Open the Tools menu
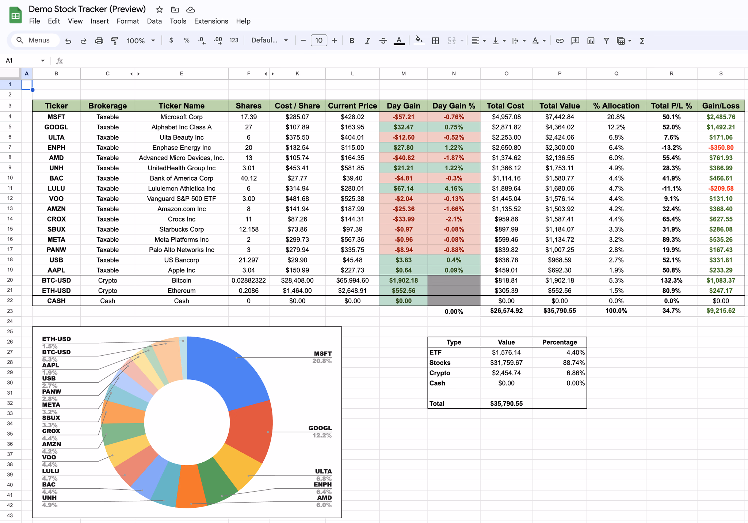The width and height of the screenshot is (748, 523). [x=178, y=21]
